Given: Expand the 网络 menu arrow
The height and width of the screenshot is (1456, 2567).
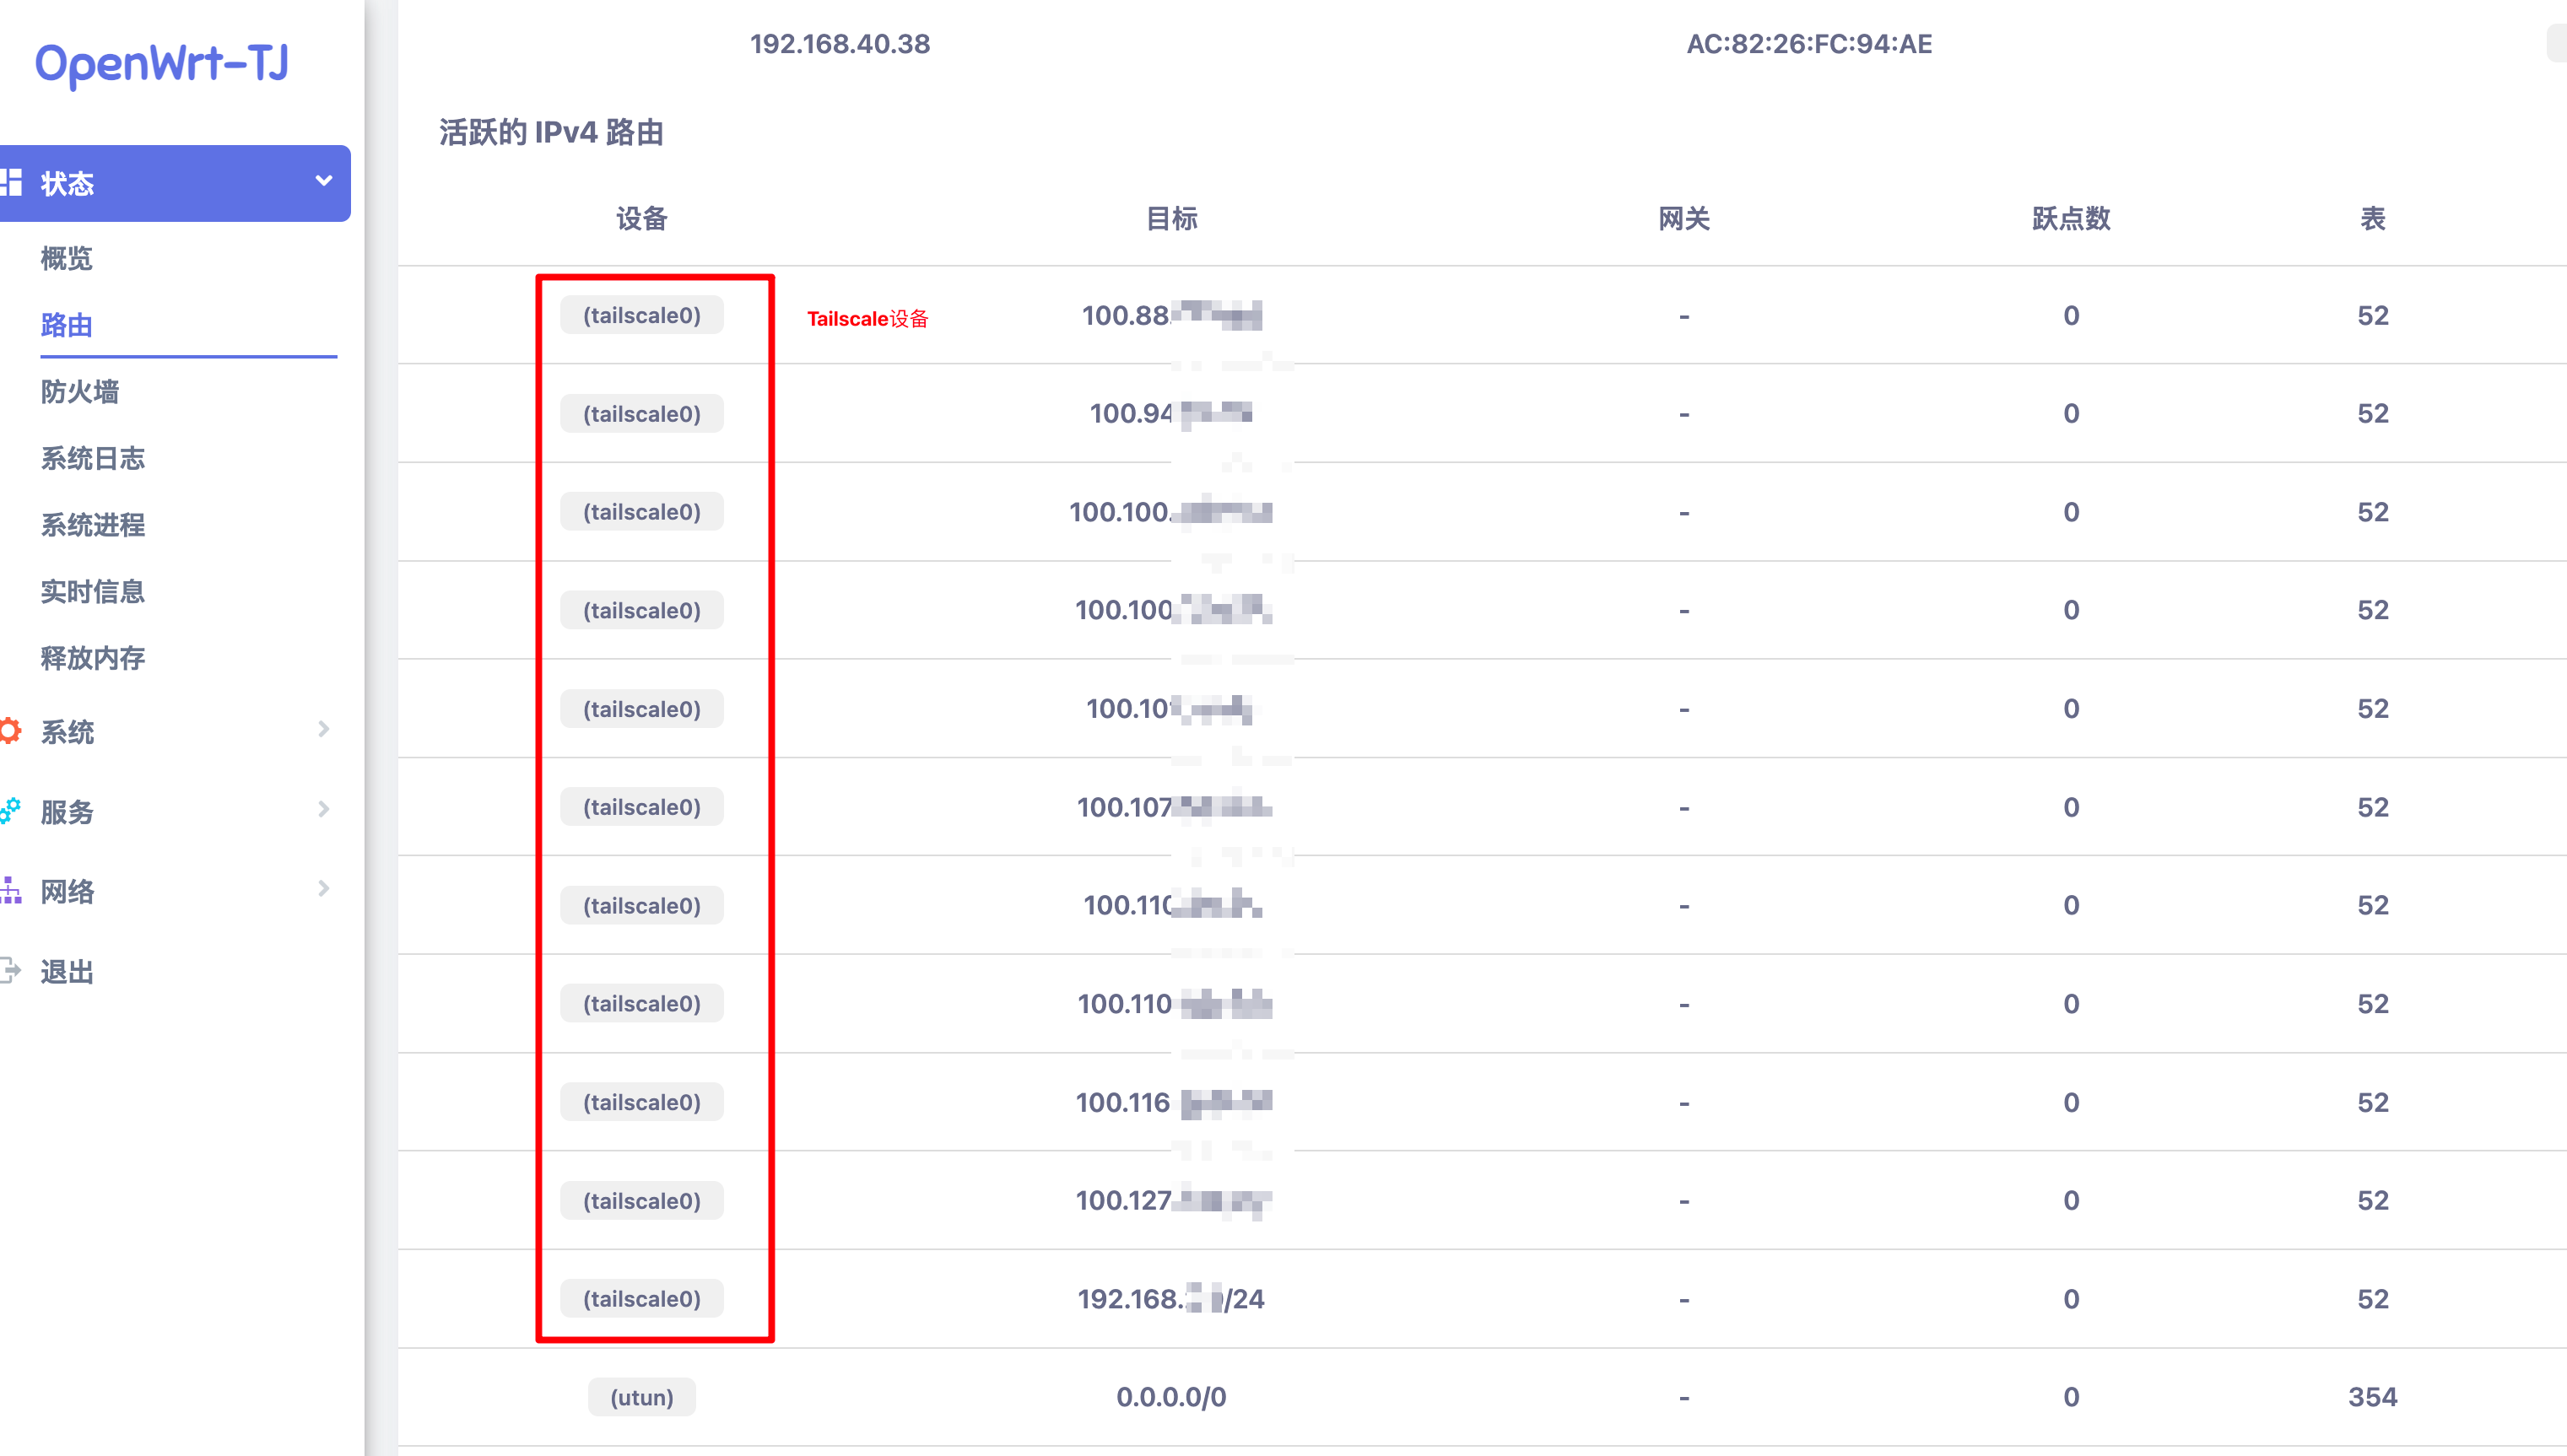Looking at the screenshot, I should pos(323,889).
